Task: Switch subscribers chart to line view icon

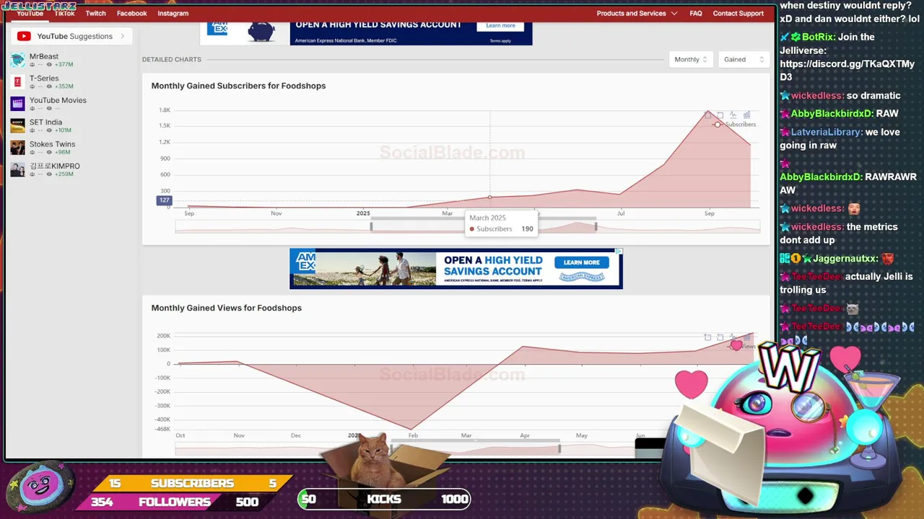Action: pos(733,115)
